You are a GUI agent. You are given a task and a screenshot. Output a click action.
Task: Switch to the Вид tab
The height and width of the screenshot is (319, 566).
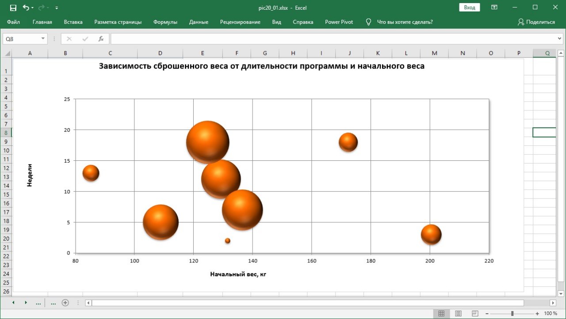tap(277, 22)
